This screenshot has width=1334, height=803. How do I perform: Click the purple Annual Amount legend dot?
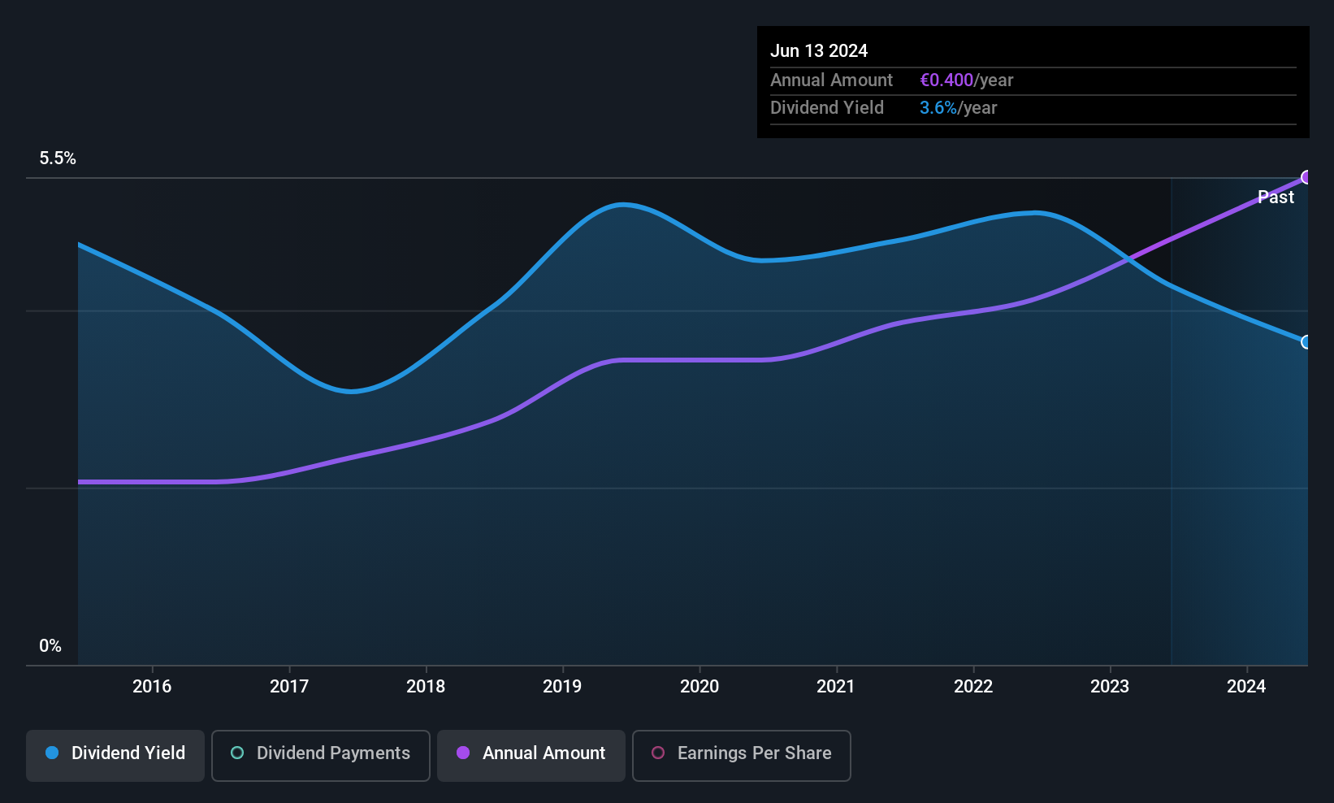coord(463,753)
